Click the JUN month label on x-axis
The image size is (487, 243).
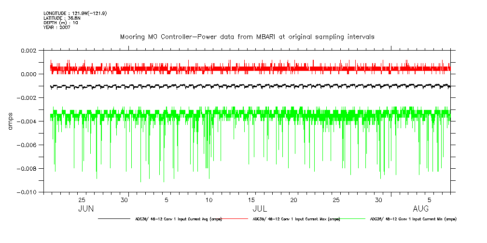[x=86, y=209]
